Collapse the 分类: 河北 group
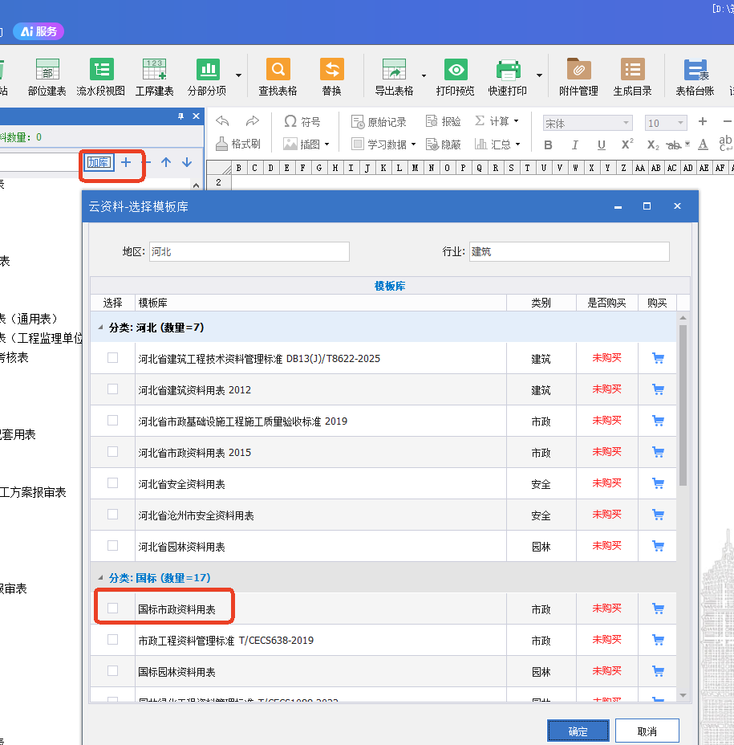 100,328
